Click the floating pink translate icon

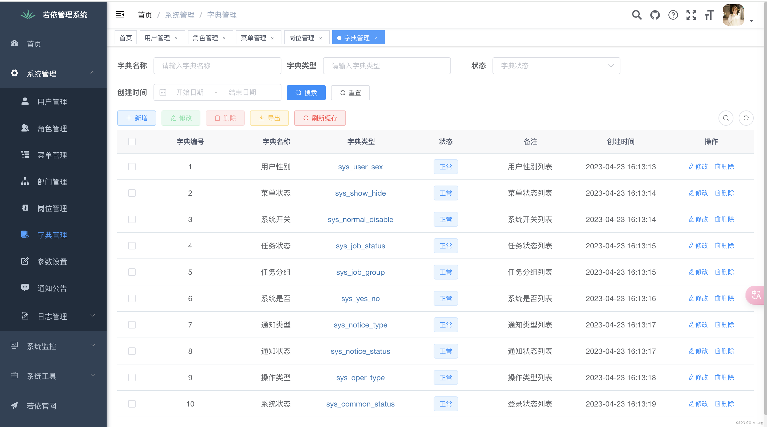click(x=756, y=295)
